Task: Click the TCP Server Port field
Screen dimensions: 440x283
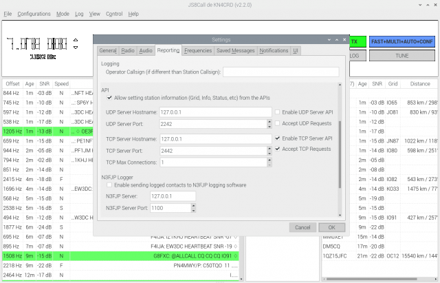Action: click(213, 151)
